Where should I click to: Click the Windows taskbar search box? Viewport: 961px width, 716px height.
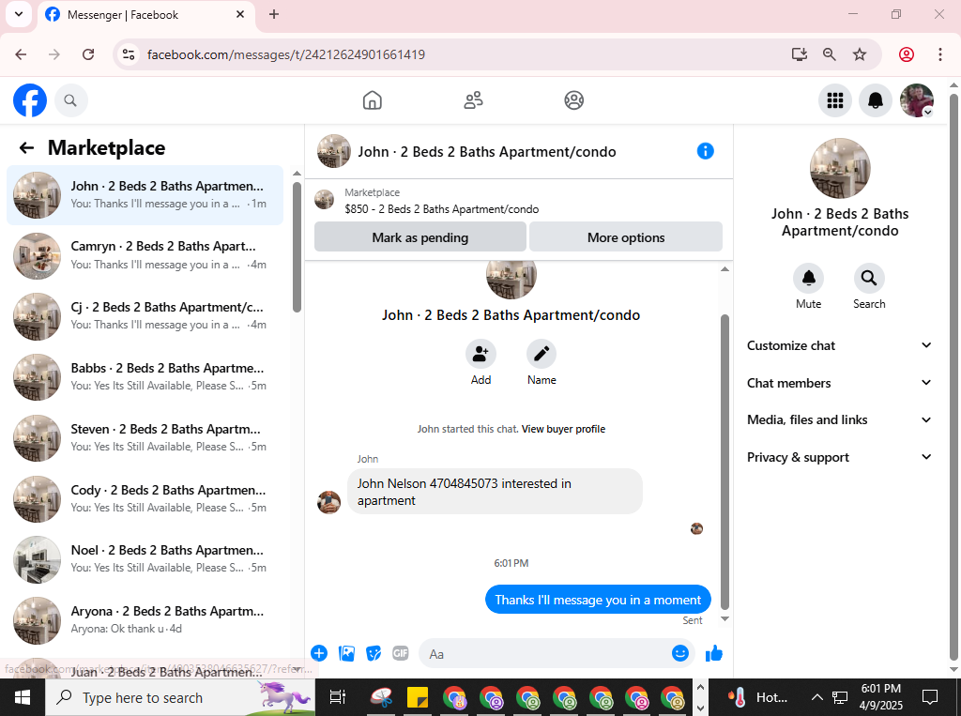point(181,697)
